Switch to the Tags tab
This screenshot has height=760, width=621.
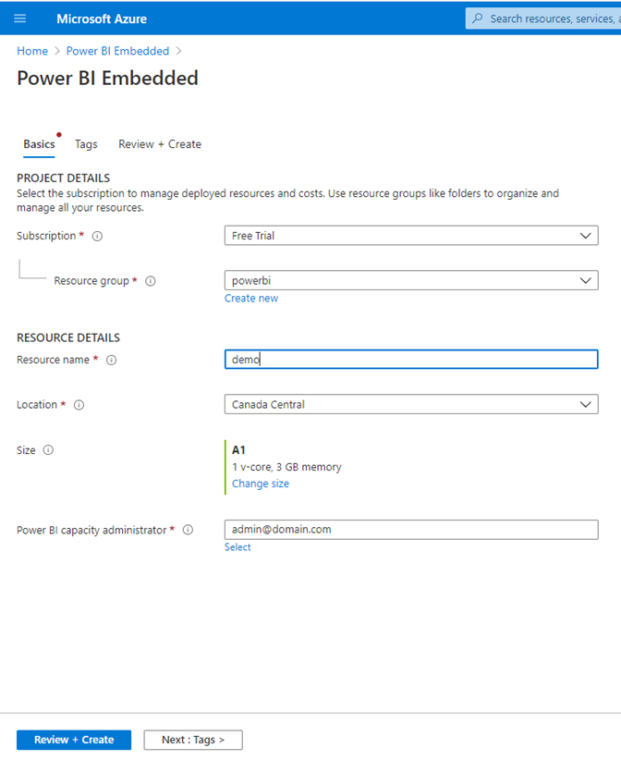[x=86, y=144]
